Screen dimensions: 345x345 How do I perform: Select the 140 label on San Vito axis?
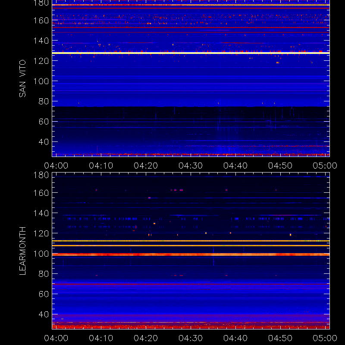pyautogui.click(x=41, y=41)
